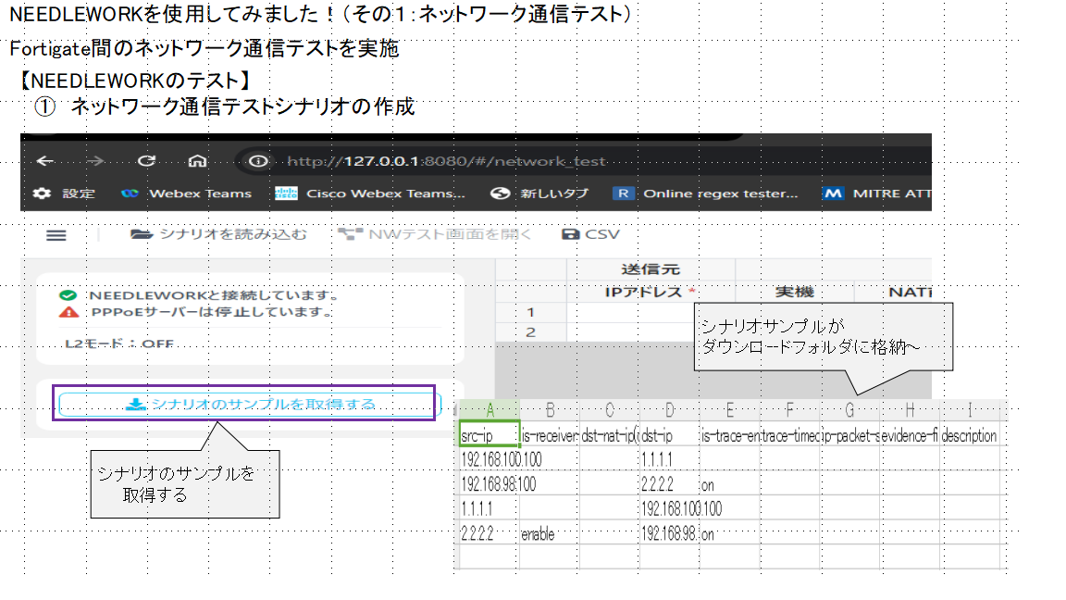Click the L2モード：OFF text
1066x600 pixels.
(x=119, y=344)
